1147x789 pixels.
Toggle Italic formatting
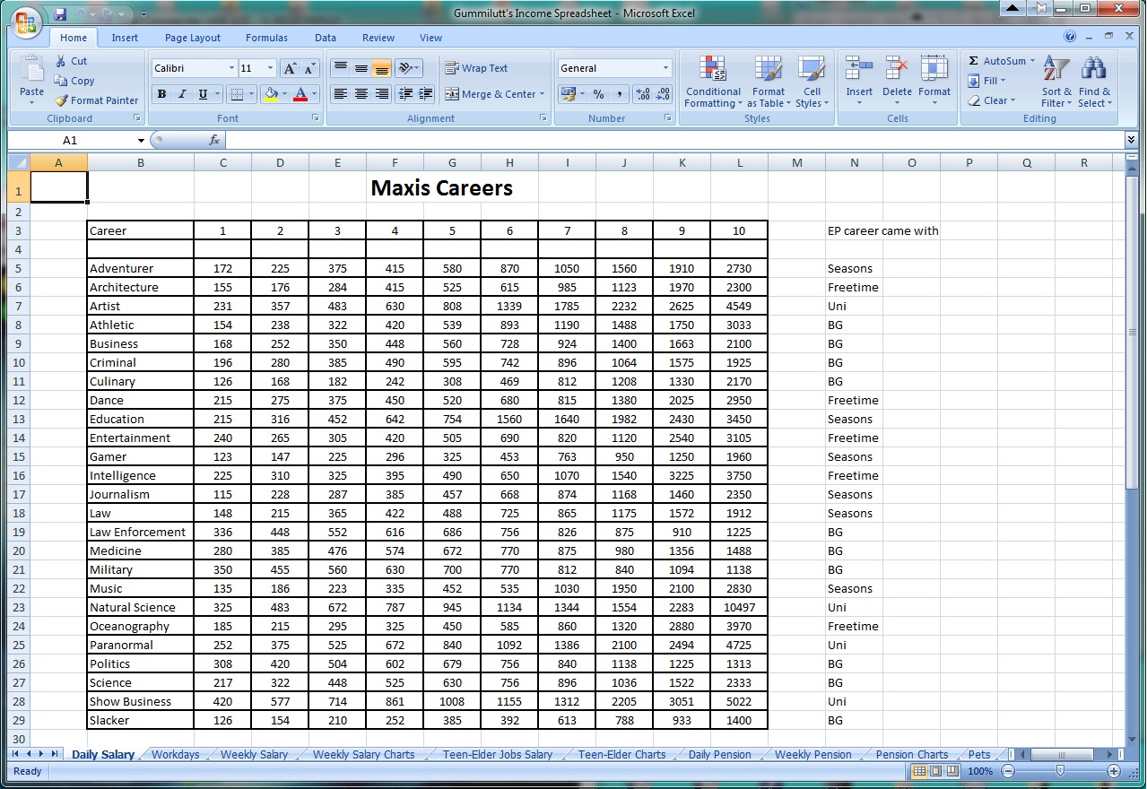click(182, 94)
